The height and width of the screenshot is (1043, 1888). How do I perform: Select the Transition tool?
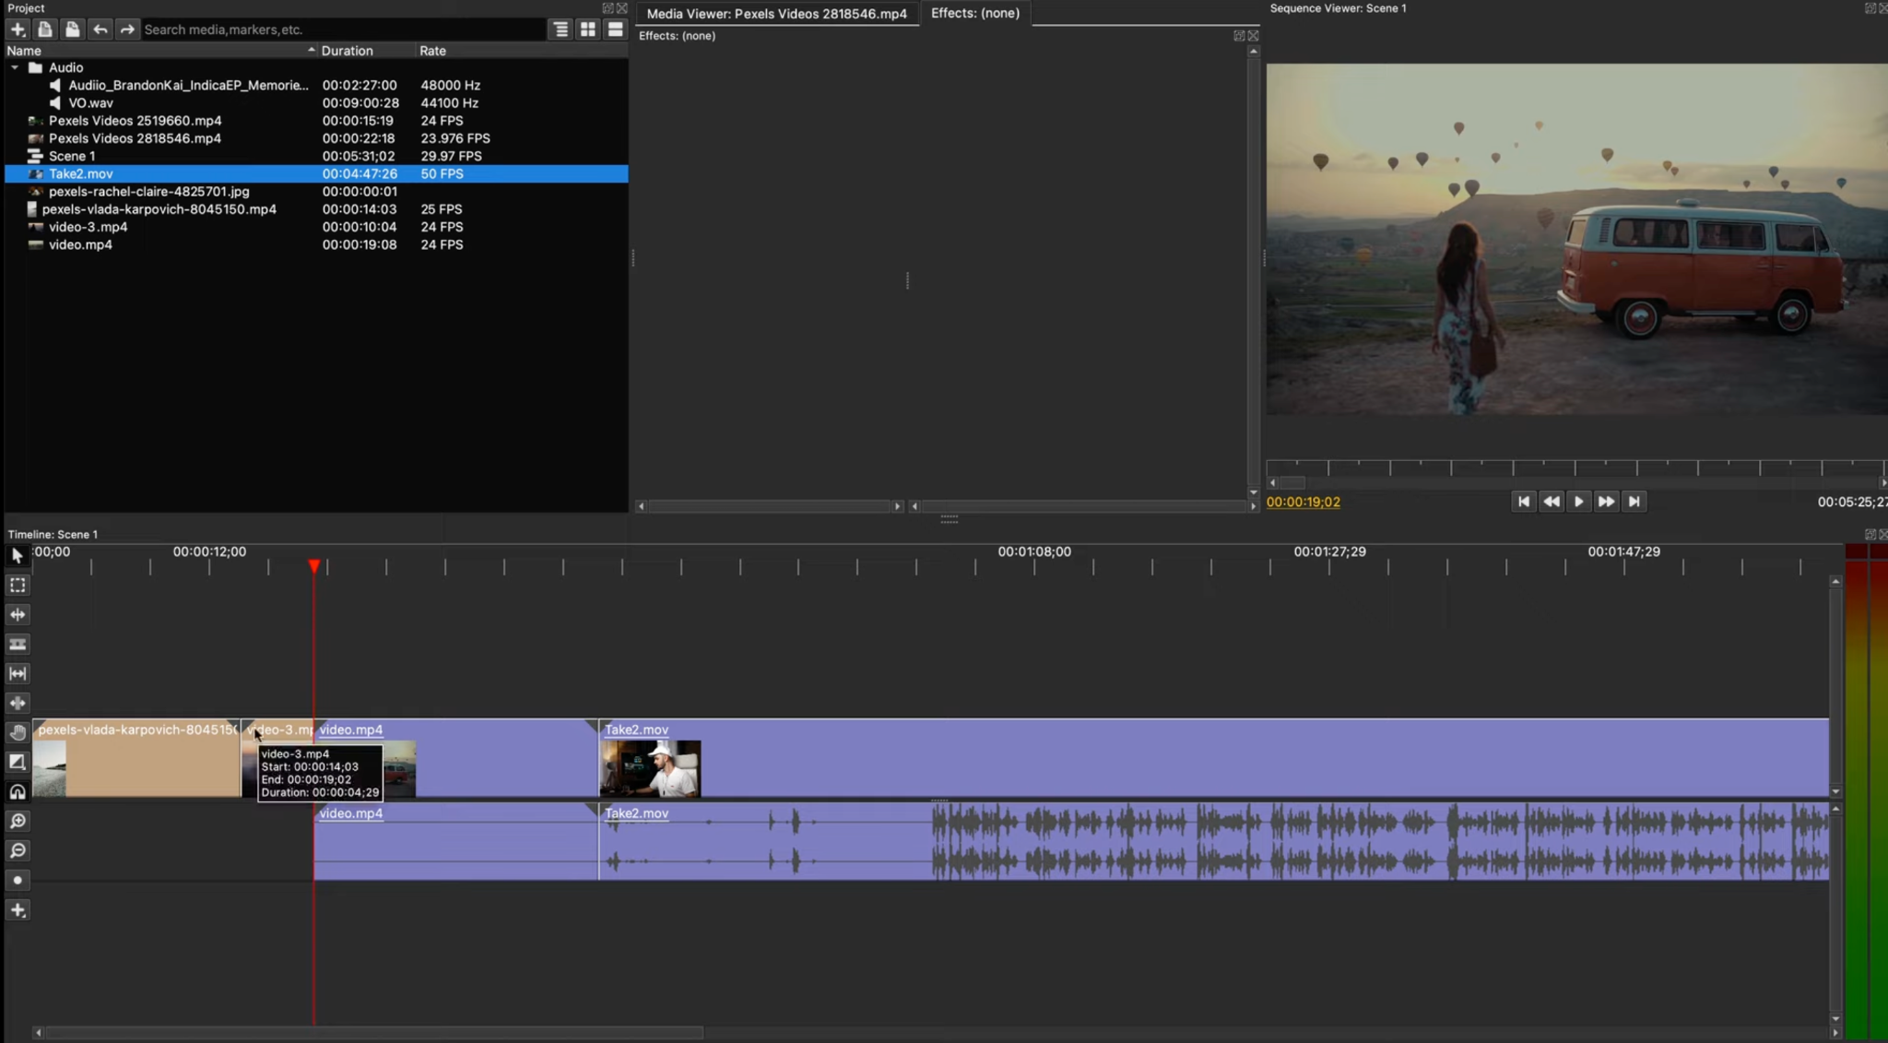pyautogui.click(x=18, y=762)
